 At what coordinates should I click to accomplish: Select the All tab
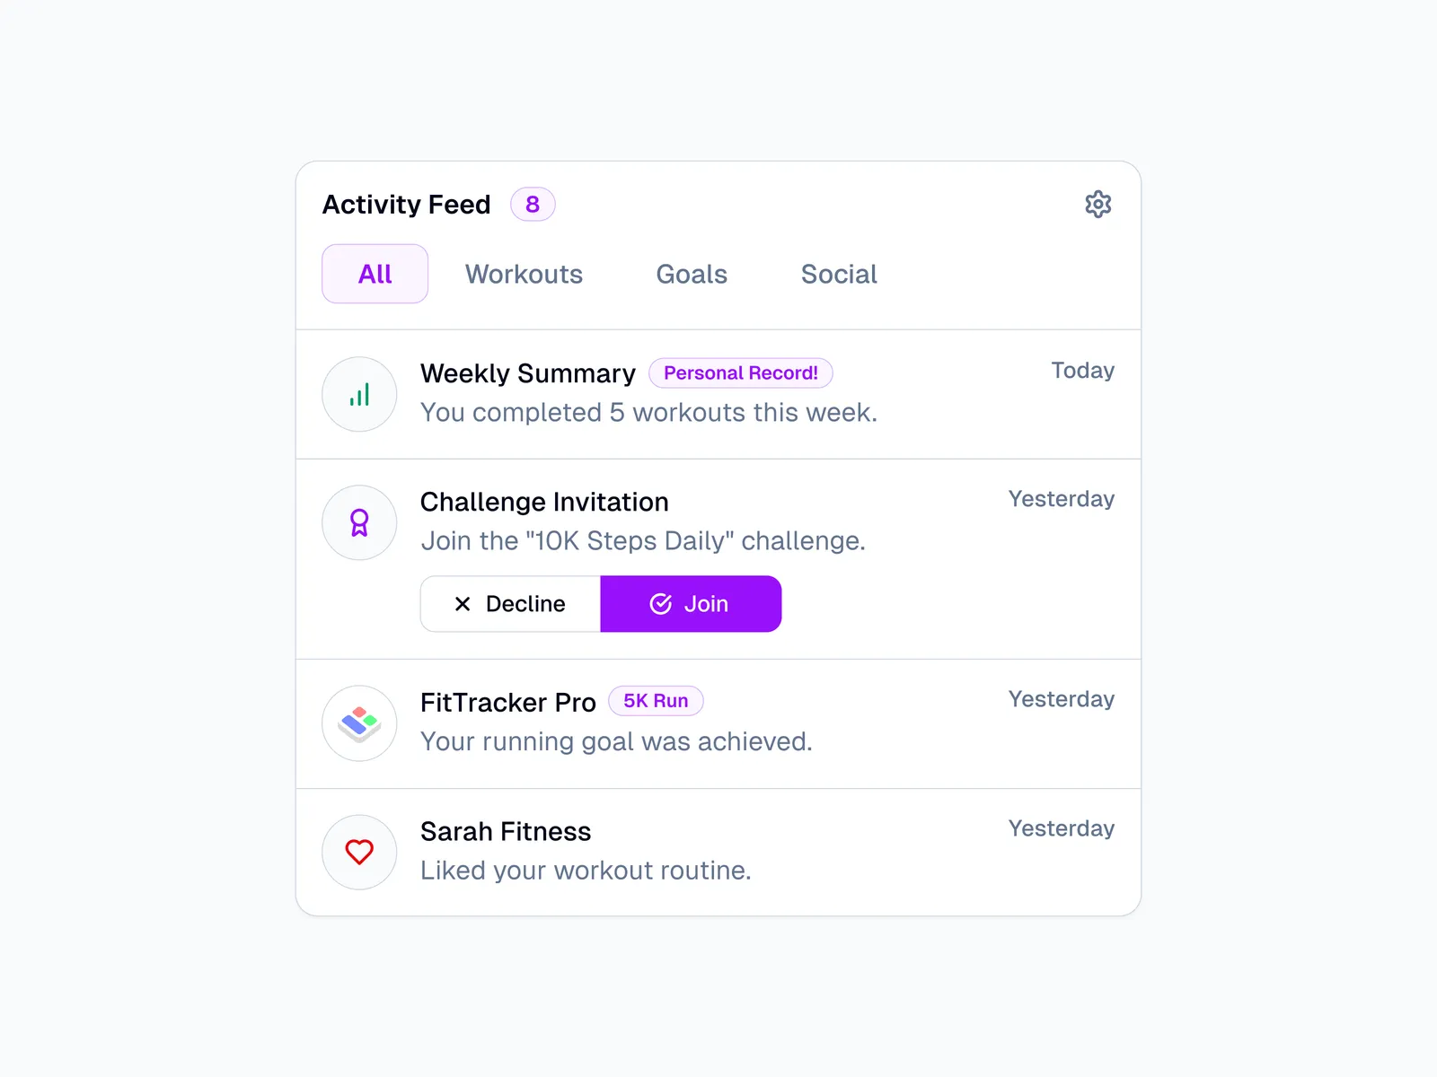click(x=375, y=274)
